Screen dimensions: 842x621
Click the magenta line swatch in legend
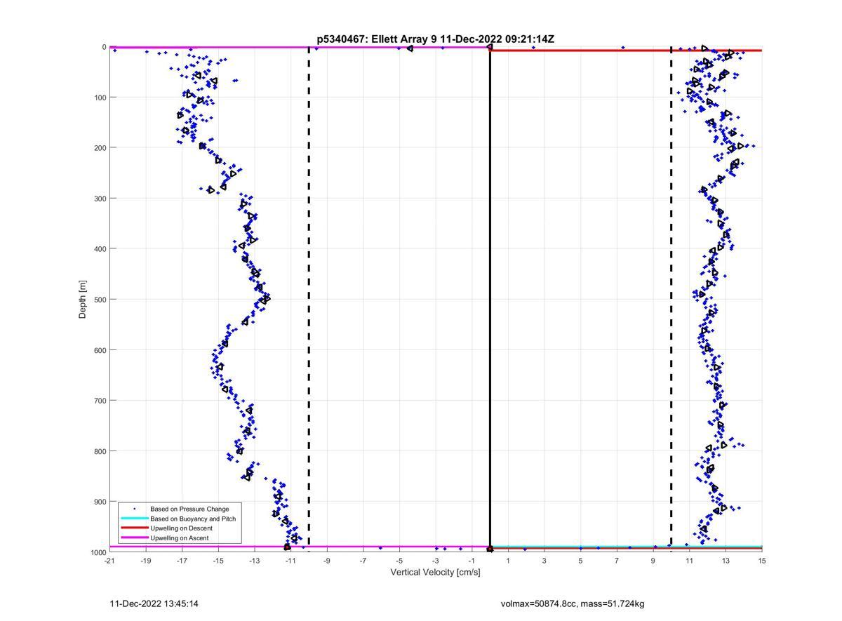click(x=134, y=538)
